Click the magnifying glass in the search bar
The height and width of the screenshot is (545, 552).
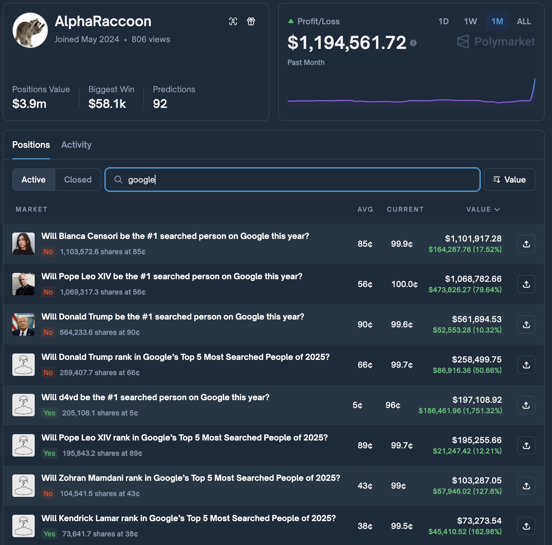coord(118,180)
